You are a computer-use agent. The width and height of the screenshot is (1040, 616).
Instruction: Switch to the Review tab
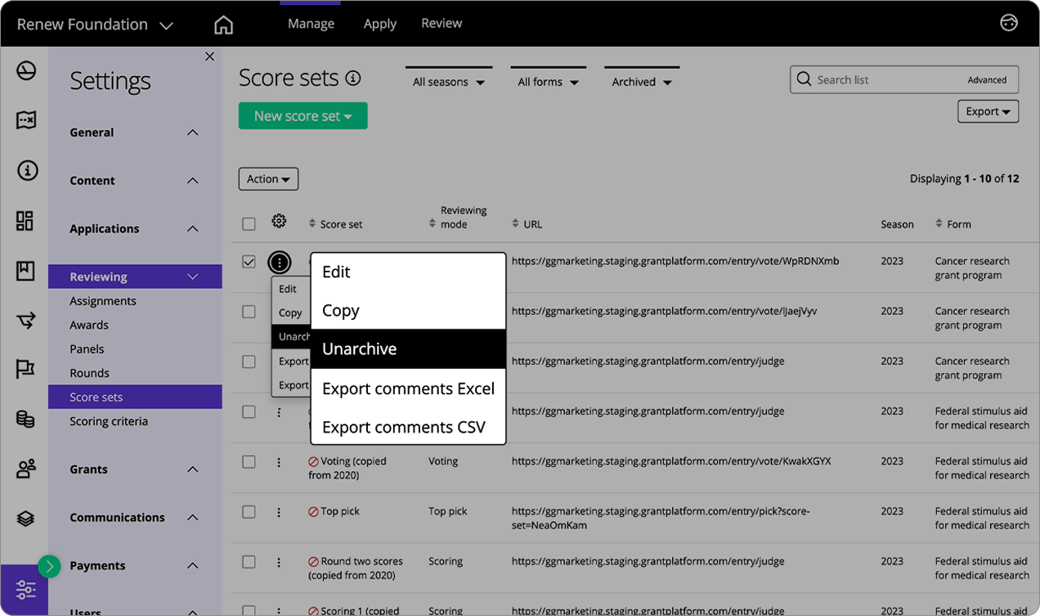442,23
